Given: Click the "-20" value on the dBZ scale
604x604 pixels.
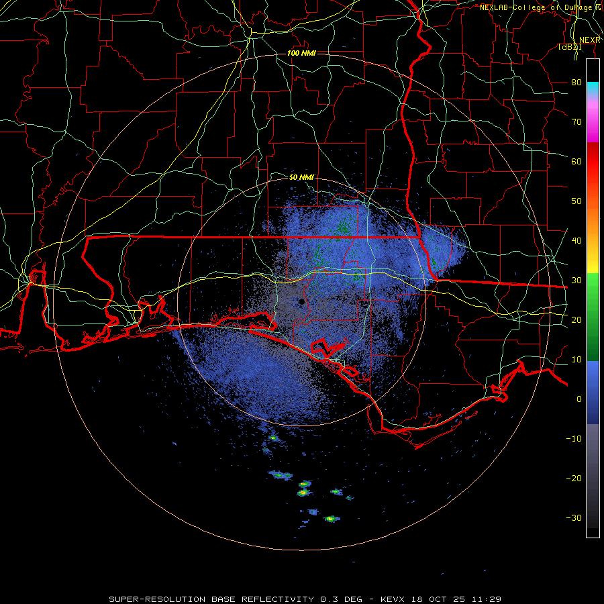Looking at the screenshot, I should click(574, 478).
